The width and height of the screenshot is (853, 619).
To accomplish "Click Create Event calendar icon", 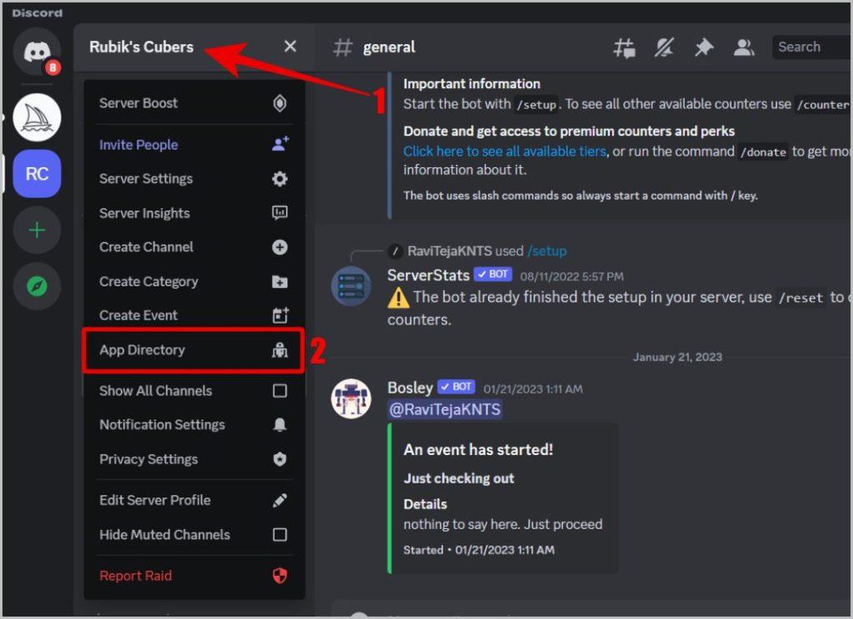I will click(280, 315).
